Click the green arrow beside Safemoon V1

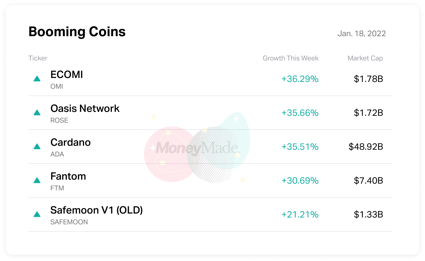[37, 214]
